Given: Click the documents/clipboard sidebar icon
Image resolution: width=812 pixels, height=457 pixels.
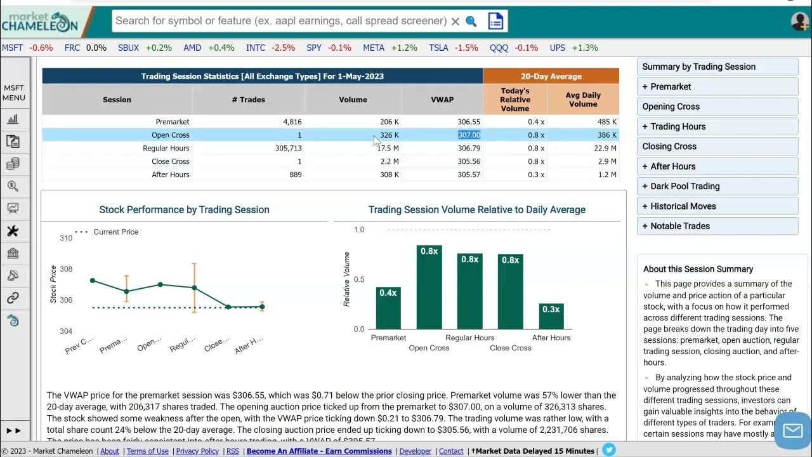Looking at the screenshot, I should [x=13, y=141].
